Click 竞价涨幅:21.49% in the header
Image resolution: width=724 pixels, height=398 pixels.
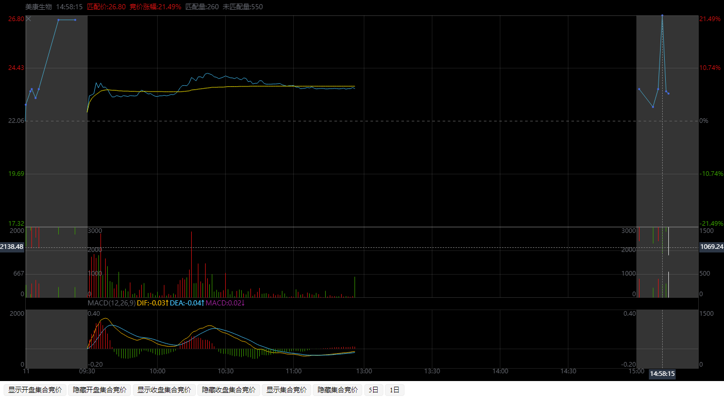coord(155,7)
